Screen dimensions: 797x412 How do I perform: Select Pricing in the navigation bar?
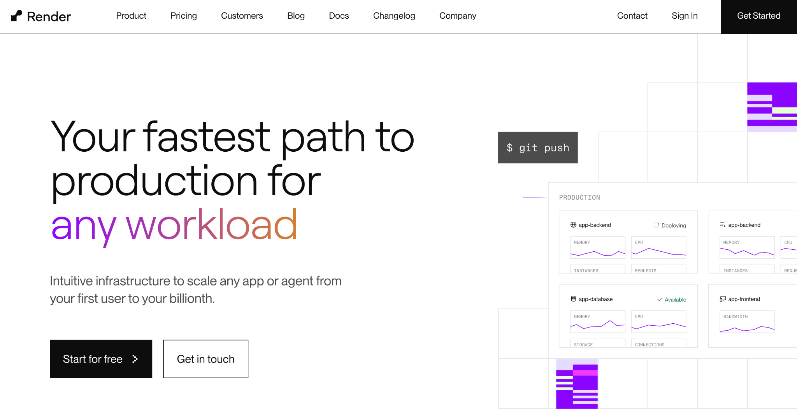pos(183,16)
